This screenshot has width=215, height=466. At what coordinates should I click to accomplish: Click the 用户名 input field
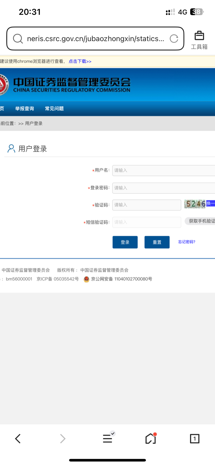[163, 170]
